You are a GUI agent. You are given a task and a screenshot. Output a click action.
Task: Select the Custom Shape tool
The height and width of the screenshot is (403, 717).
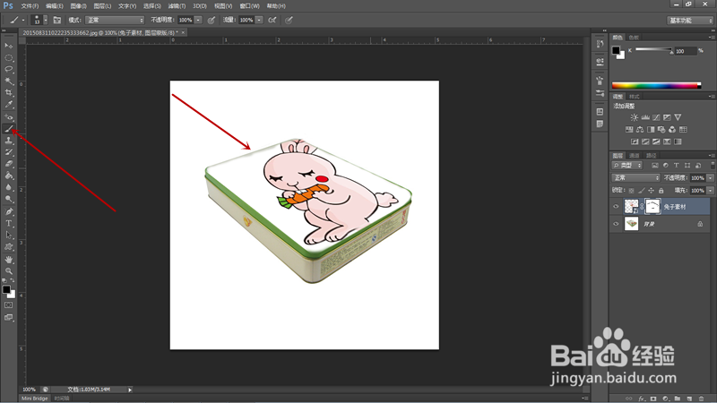coord(9,247)
